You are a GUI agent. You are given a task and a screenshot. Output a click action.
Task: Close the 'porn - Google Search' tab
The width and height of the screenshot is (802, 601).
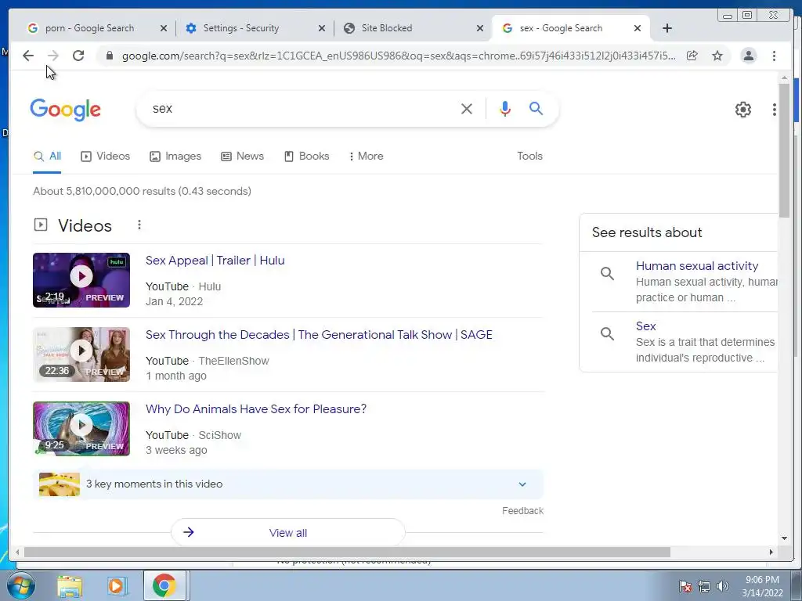[x=164, y=28]
